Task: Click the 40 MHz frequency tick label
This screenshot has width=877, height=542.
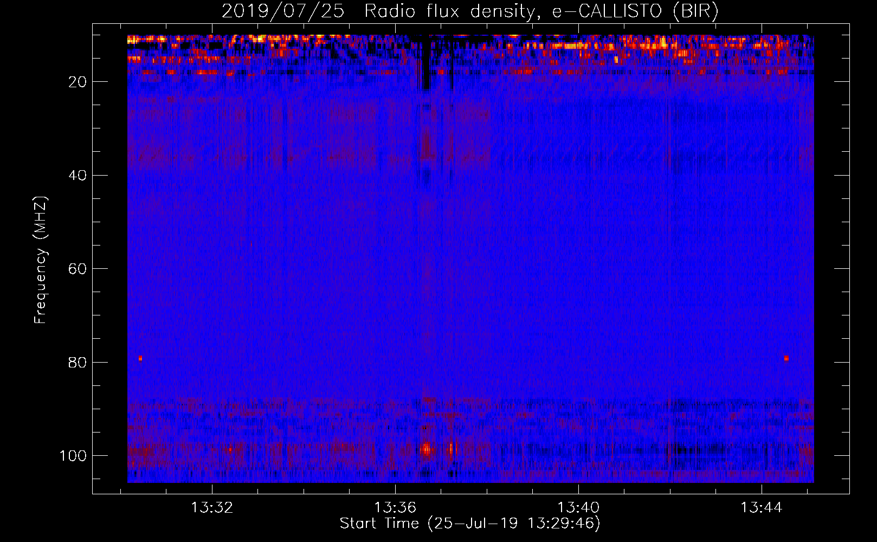Action: [78, 176]
